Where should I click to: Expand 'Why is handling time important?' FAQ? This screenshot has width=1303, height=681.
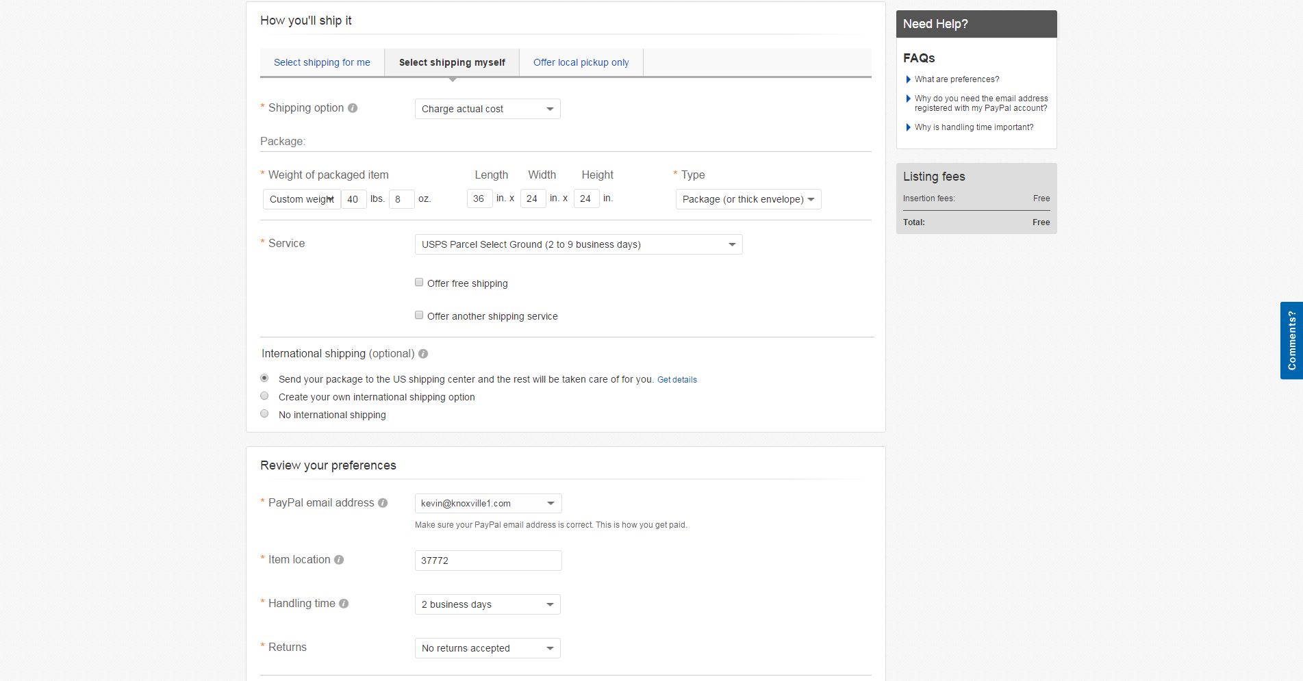pos(909,127)
